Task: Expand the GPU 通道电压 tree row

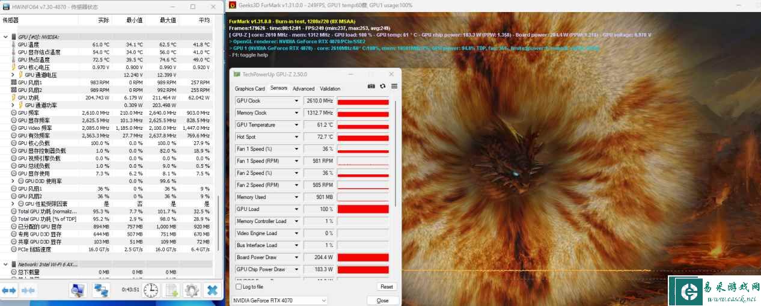Action: coord(13,75)
